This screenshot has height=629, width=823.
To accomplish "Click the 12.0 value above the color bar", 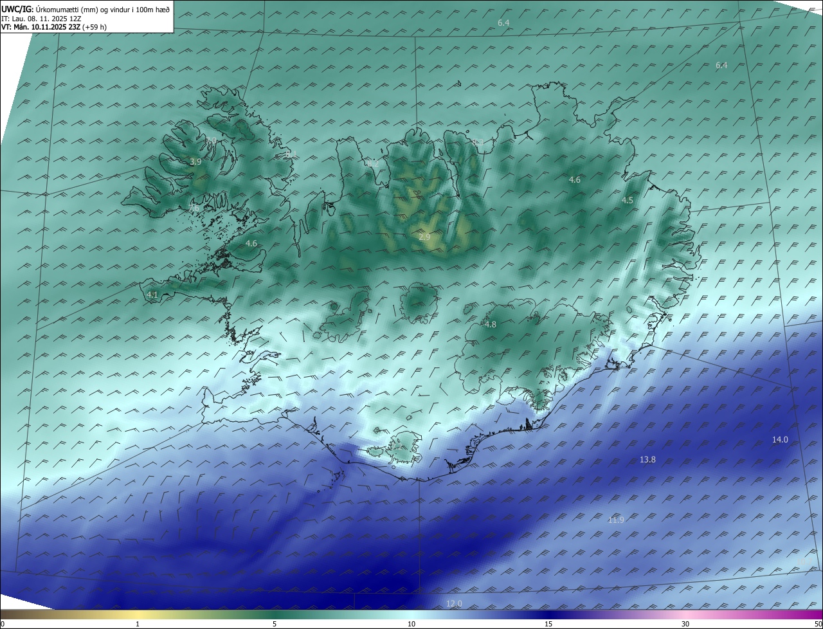I will tap(454, 603).
